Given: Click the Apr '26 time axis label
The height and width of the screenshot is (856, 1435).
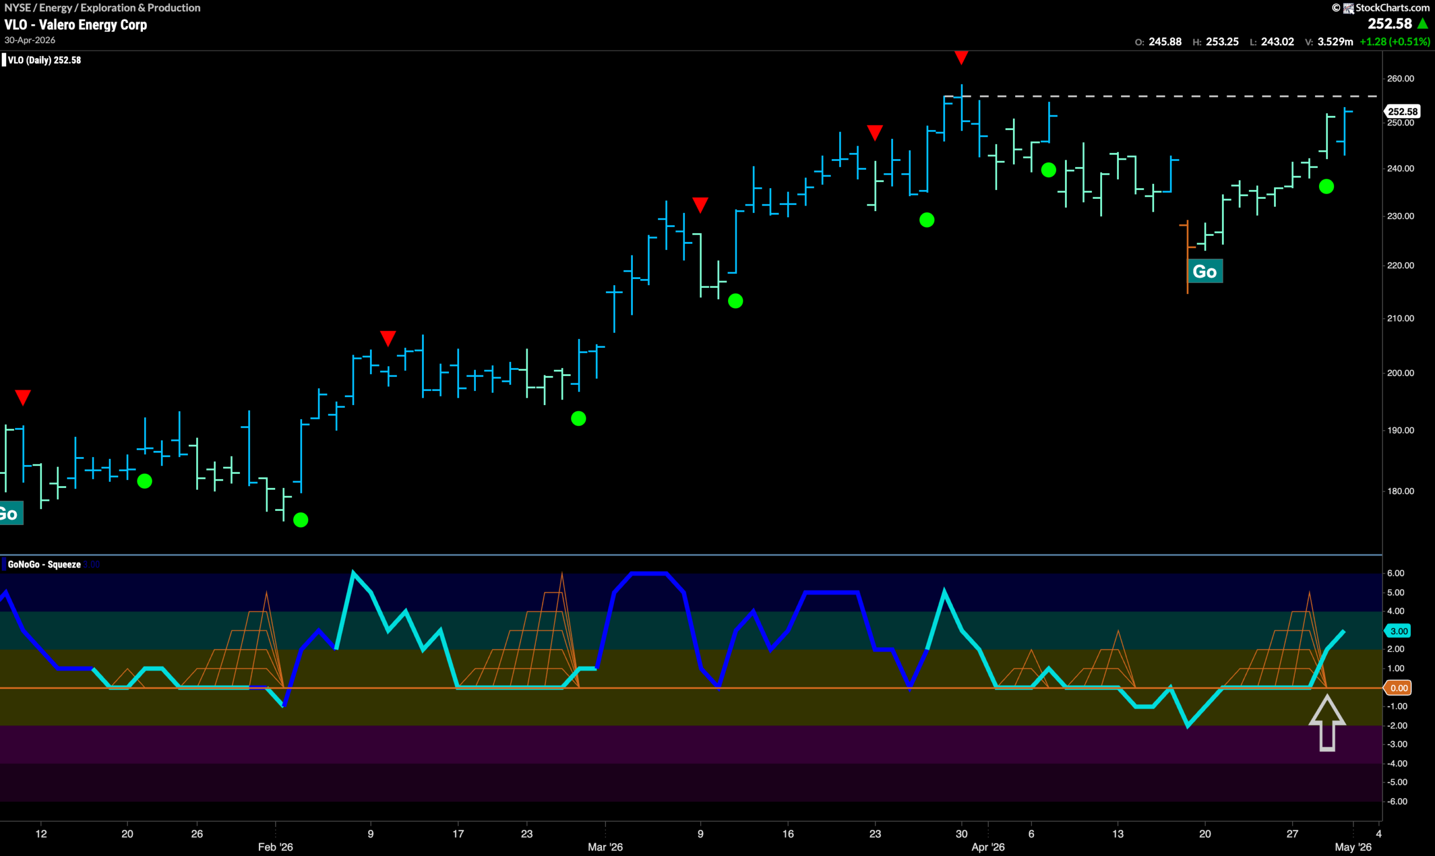Looking at the screenshot, I should [x=988, y=847].
